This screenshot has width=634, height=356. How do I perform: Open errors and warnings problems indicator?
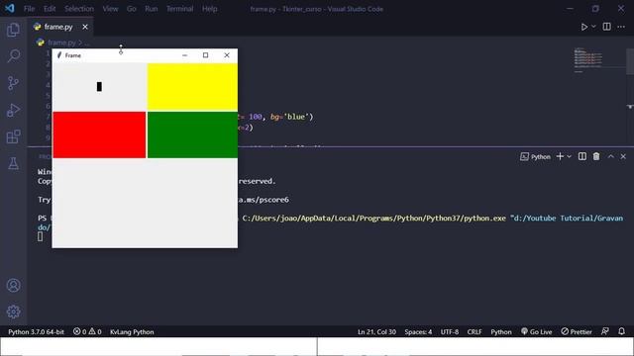click(x=87, y=332)
